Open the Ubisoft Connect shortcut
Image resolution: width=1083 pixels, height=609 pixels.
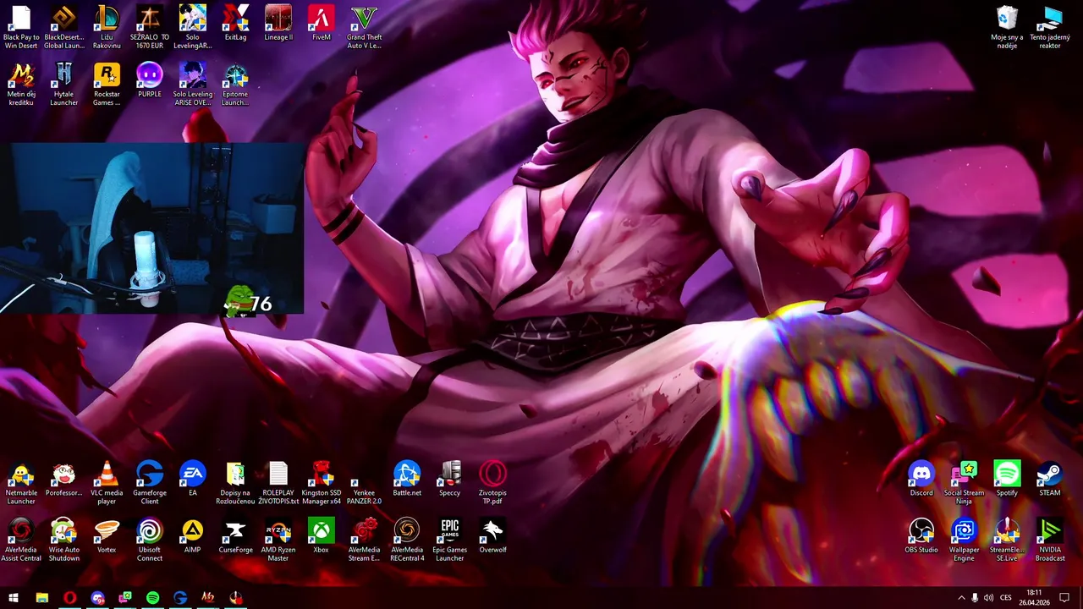[150, 540]
